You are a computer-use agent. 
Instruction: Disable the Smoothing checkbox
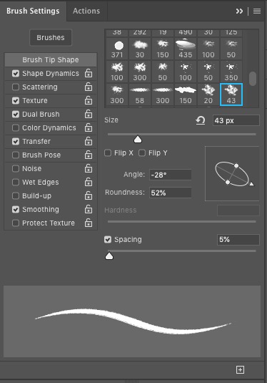click(x=16, y=209)
